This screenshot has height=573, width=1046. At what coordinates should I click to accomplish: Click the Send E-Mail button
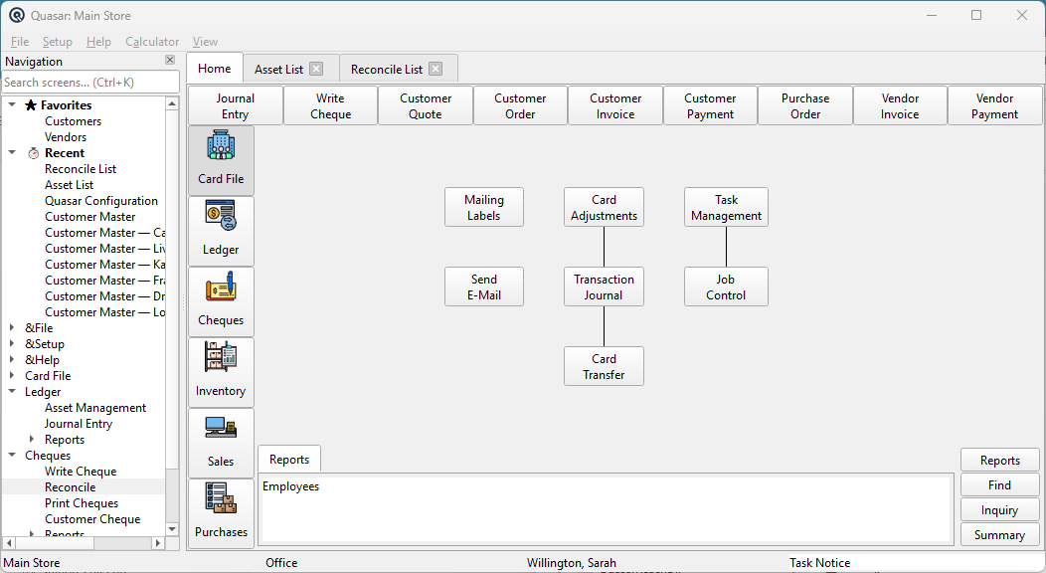[x=483, y=286]
